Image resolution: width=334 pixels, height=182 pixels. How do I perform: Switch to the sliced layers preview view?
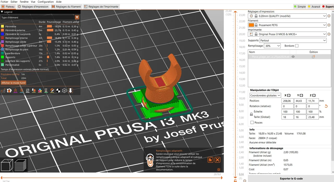[20, 165]
